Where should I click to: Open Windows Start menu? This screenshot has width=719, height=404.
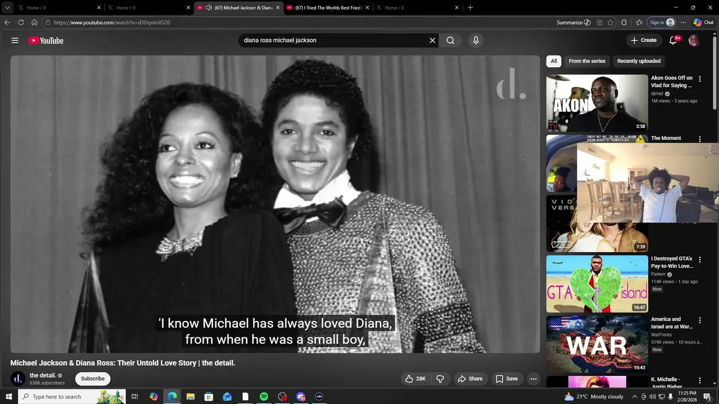coord(9,397)
